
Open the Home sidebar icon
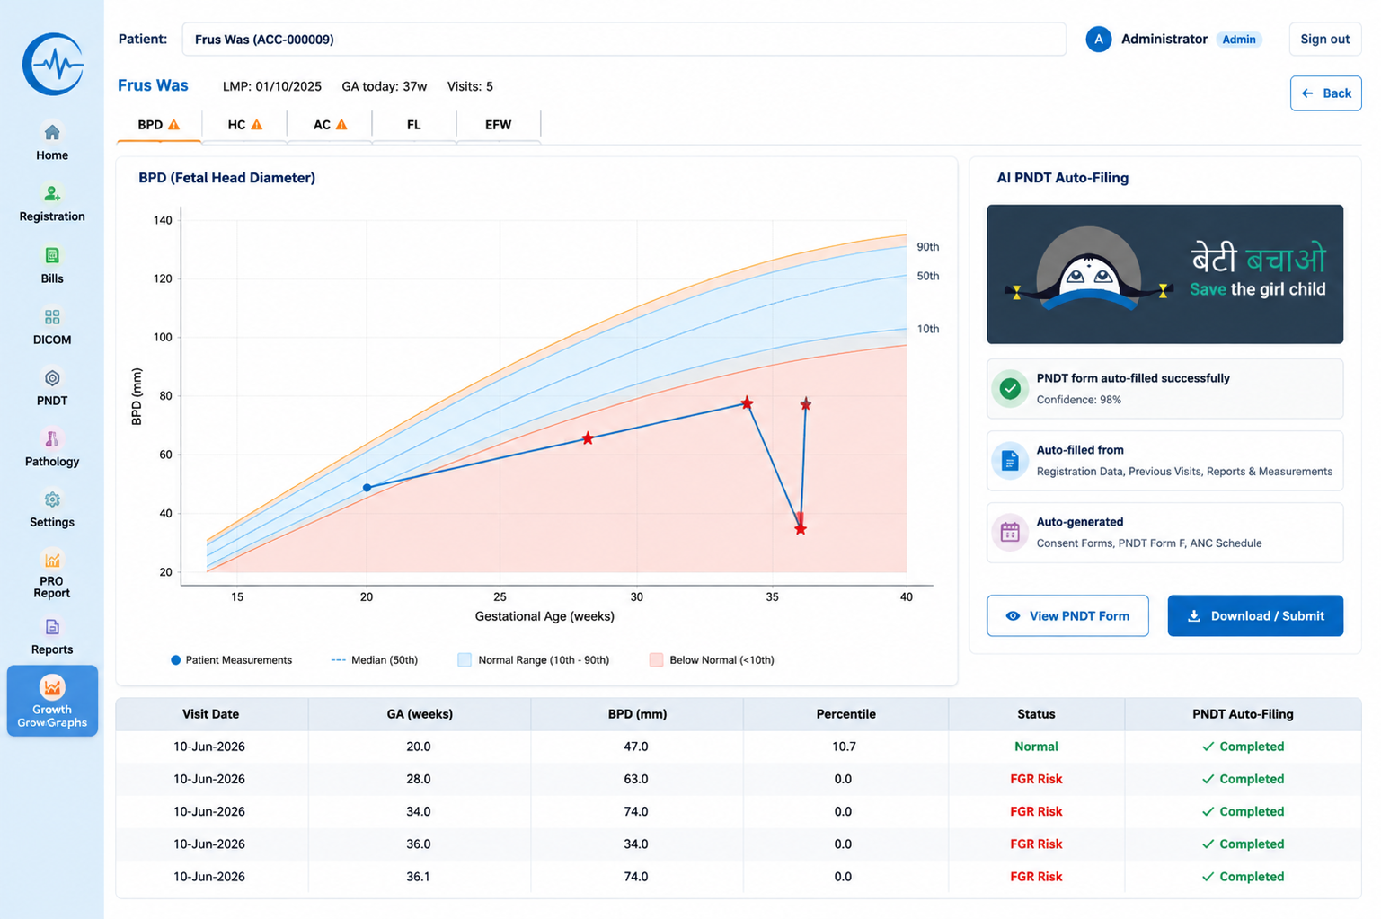[52, 133]
